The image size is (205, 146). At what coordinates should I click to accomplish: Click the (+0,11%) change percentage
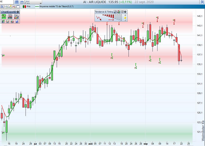[x=125, y=2]
